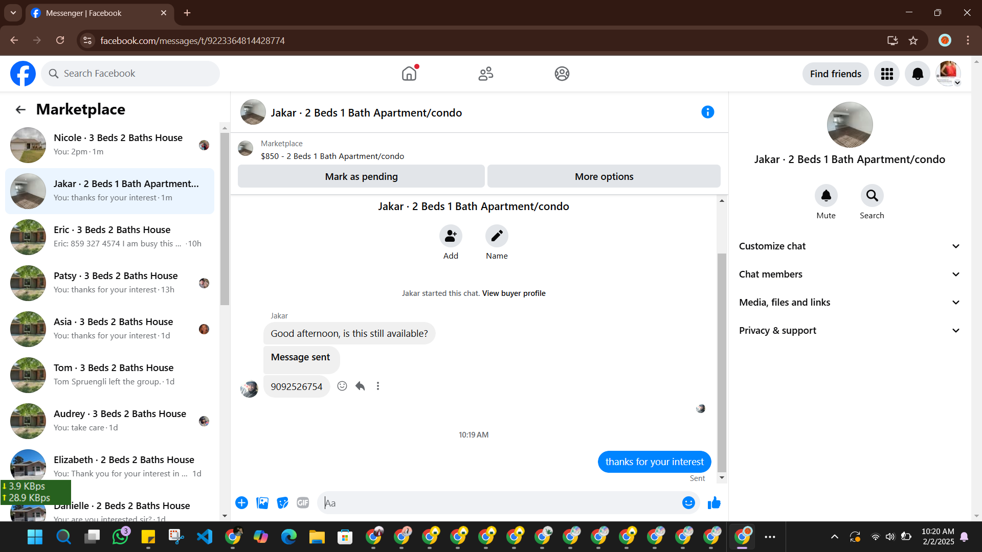
Task: Expand the Customize chat section
Action: click(x=849, y=246)
